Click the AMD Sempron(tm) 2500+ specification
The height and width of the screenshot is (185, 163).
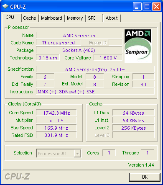pyautogui.click(x=95, y=69)
